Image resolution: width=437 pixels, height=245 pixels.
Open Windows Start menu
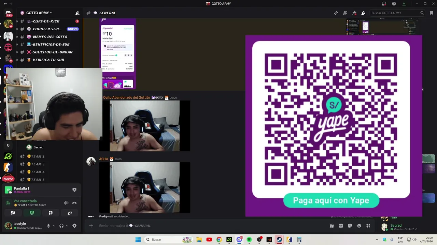point(138,240)
